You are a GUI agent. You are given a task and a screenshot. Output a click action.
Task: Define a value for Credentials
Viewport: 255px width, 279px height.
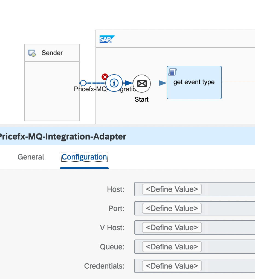(172, 266)
